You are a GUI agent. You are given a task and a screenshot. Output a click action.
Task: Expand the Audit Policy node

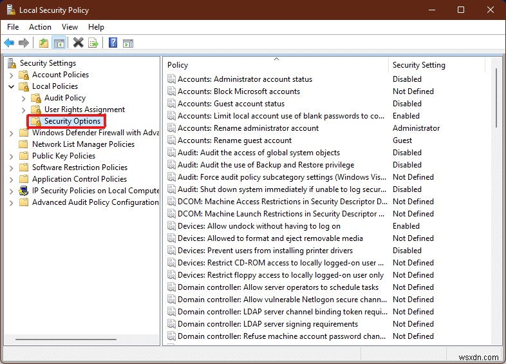point(23,98)
